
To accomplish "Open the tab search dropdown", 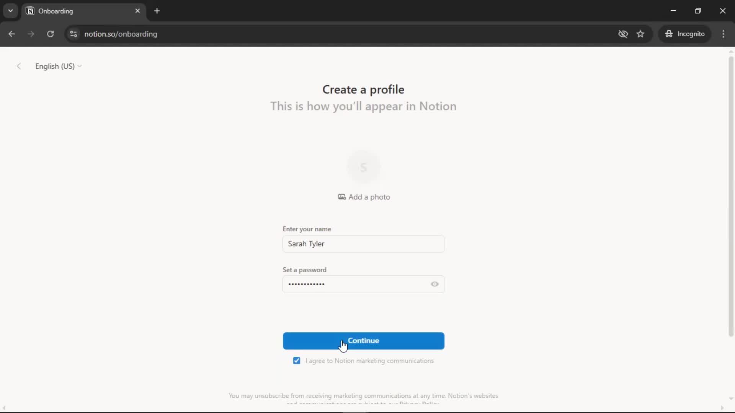I will tap(11, 11).
